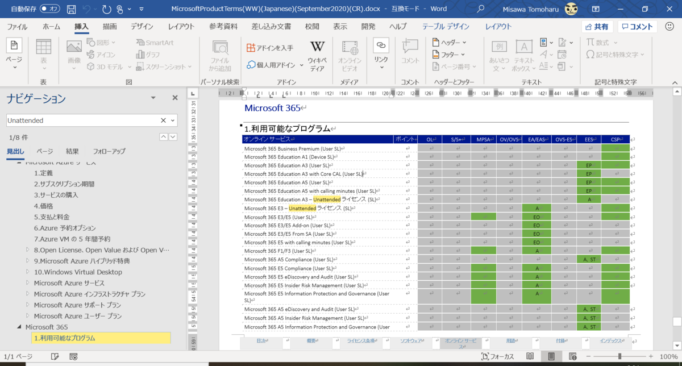The height and width of the screenshot is (366, 682).
Task: Open the あいさつ文 greeting button
Action: pyautogui.click(x=499, y=56)
